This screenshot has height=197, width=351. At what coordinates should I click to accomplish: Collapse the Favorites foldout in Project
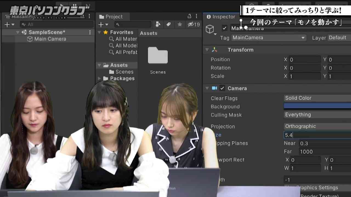point(99,32)
